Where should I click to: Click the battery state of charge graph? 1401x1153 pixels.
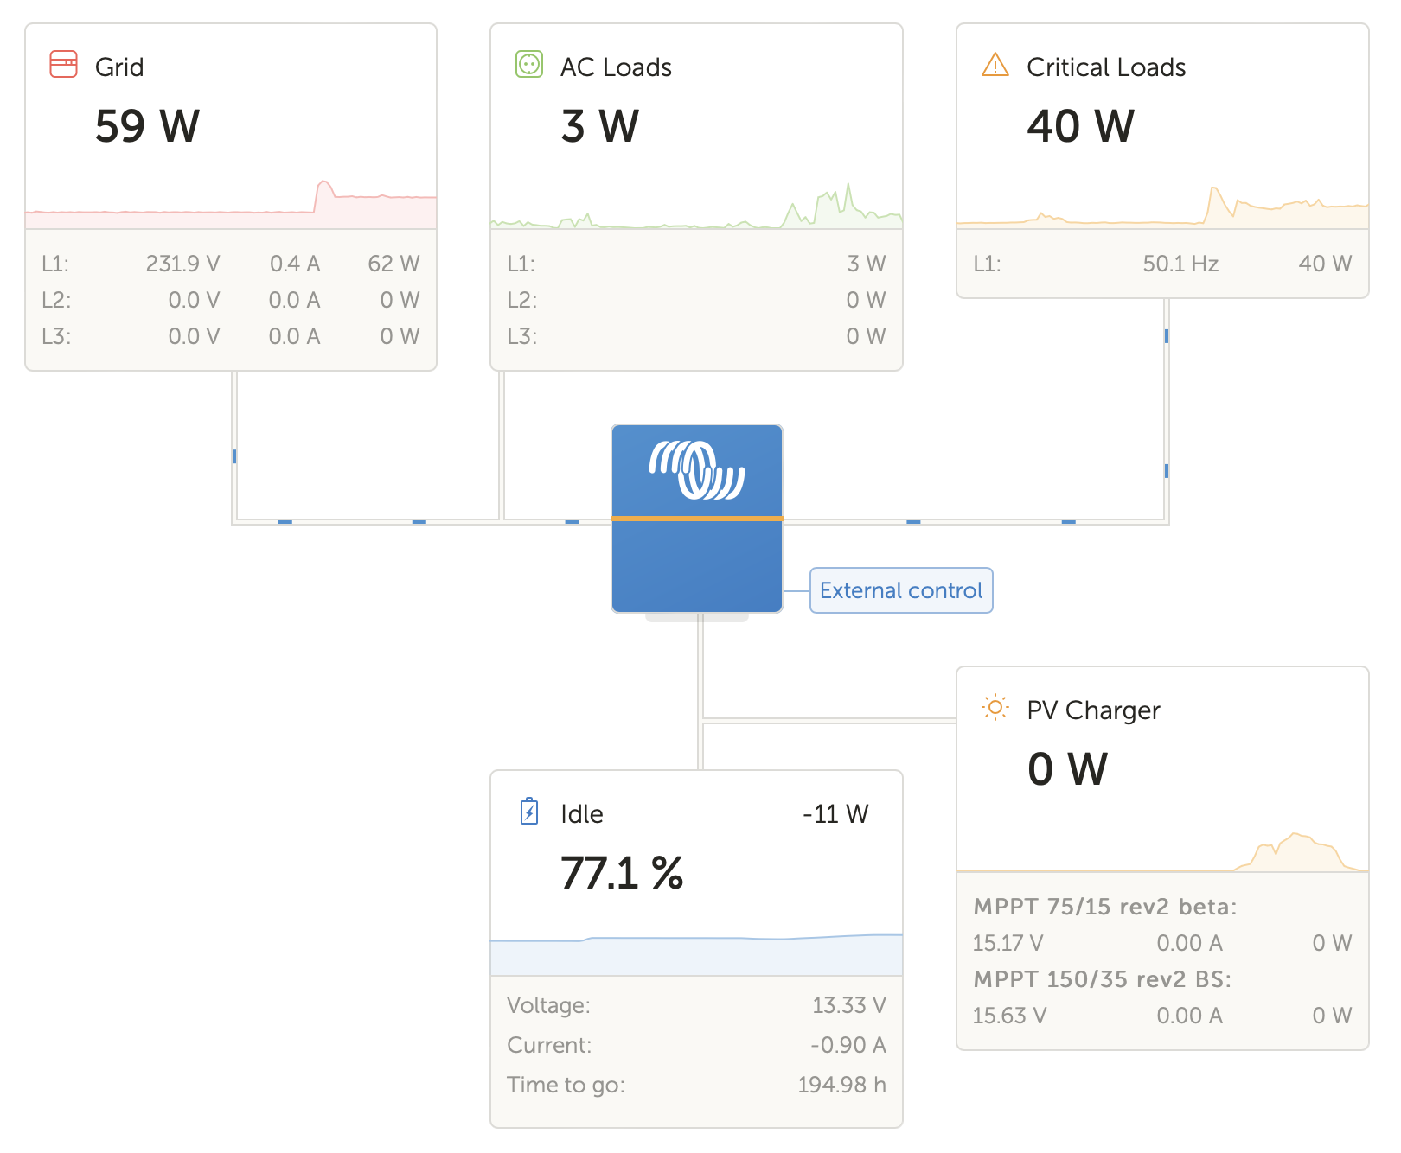click(x=696, y=953)
